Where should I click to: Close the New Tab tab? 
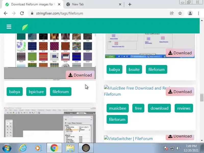120,4
